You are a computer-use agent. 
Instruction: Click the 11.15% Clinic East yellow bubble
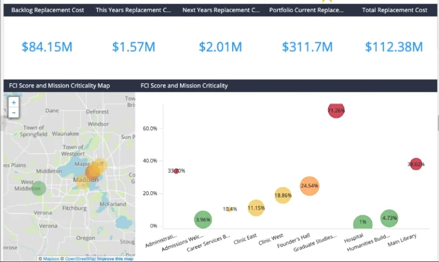(256, 208)
